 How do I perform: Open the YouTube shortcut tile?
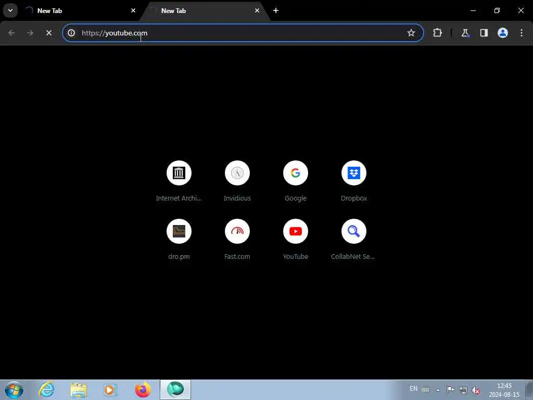click(296, 240)
